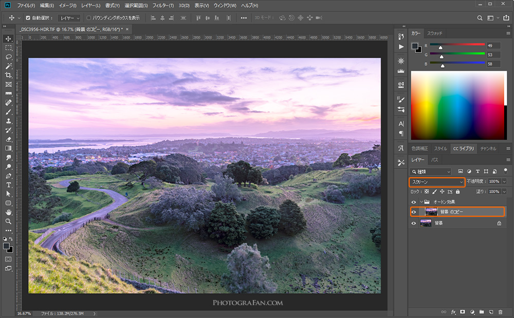Switch to the スウォッチ tab

tap(435, 33)
